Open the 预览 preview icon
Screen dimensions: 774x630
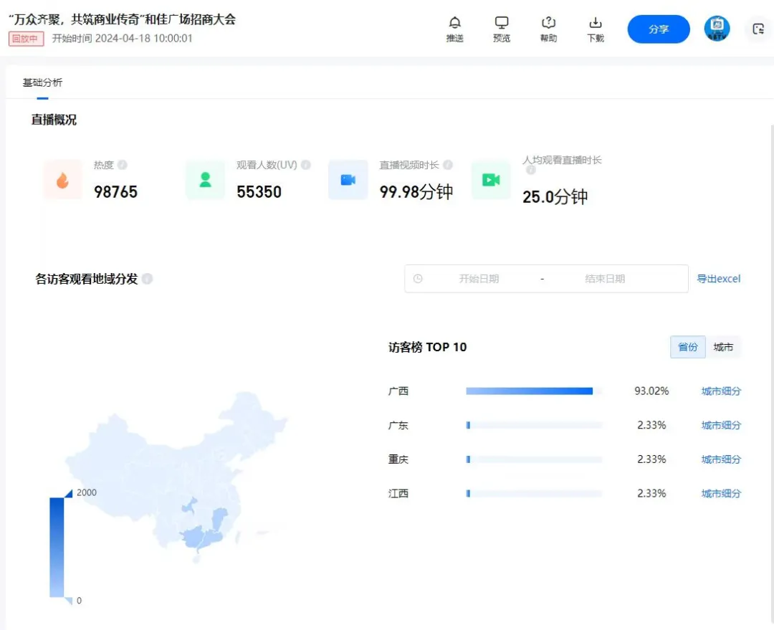click(502, 24)
